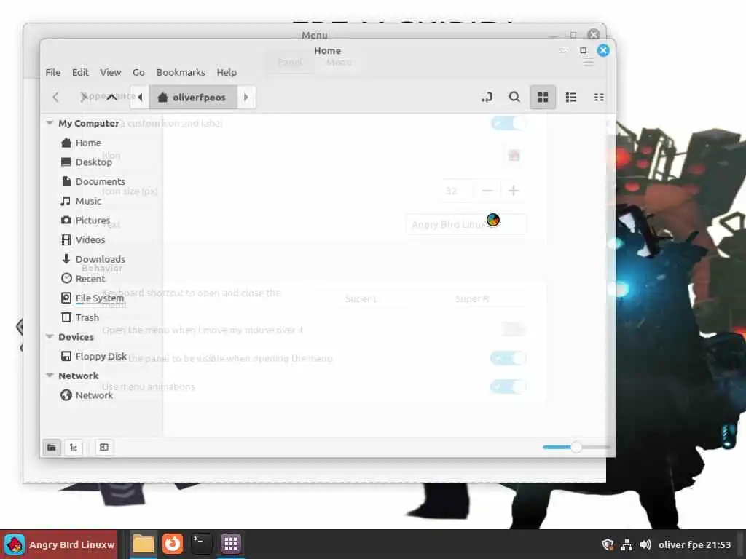
Task: Open network connections tray icon
Action: click(627, 544)
